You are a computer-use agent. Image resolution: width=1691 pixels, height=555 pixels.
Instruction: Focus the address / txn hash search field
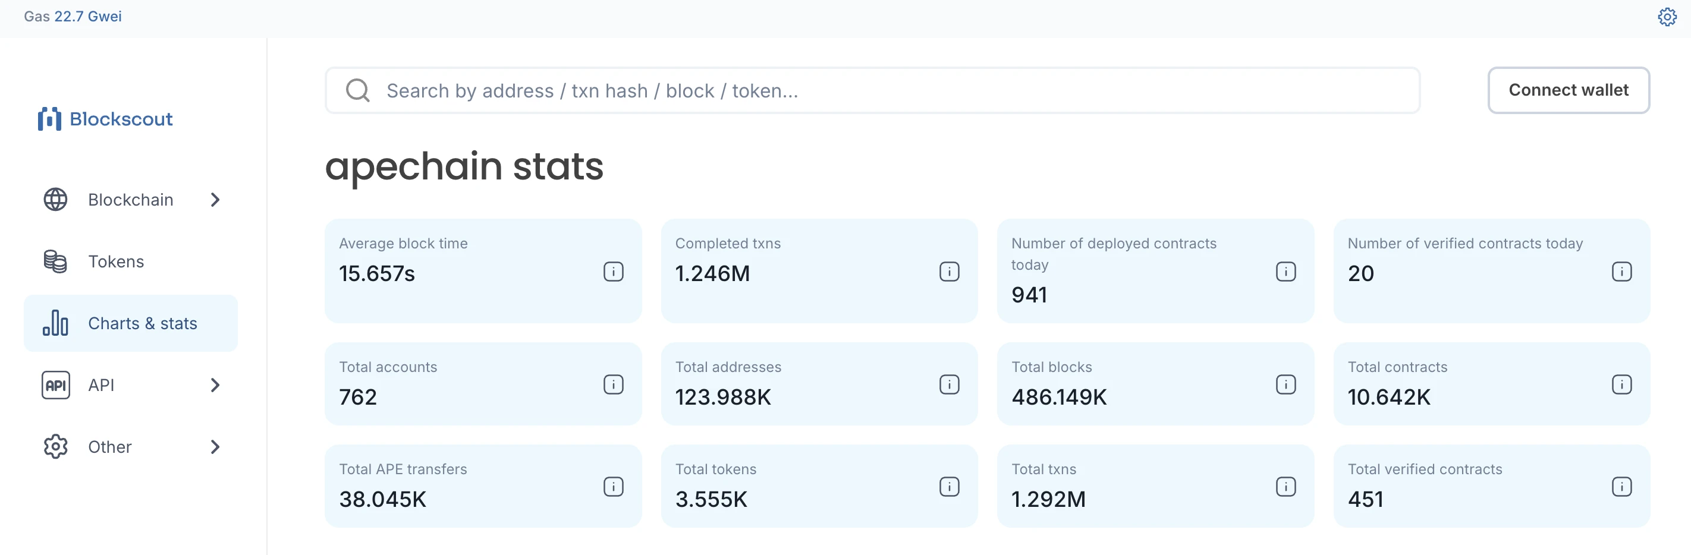coord(873,90)
